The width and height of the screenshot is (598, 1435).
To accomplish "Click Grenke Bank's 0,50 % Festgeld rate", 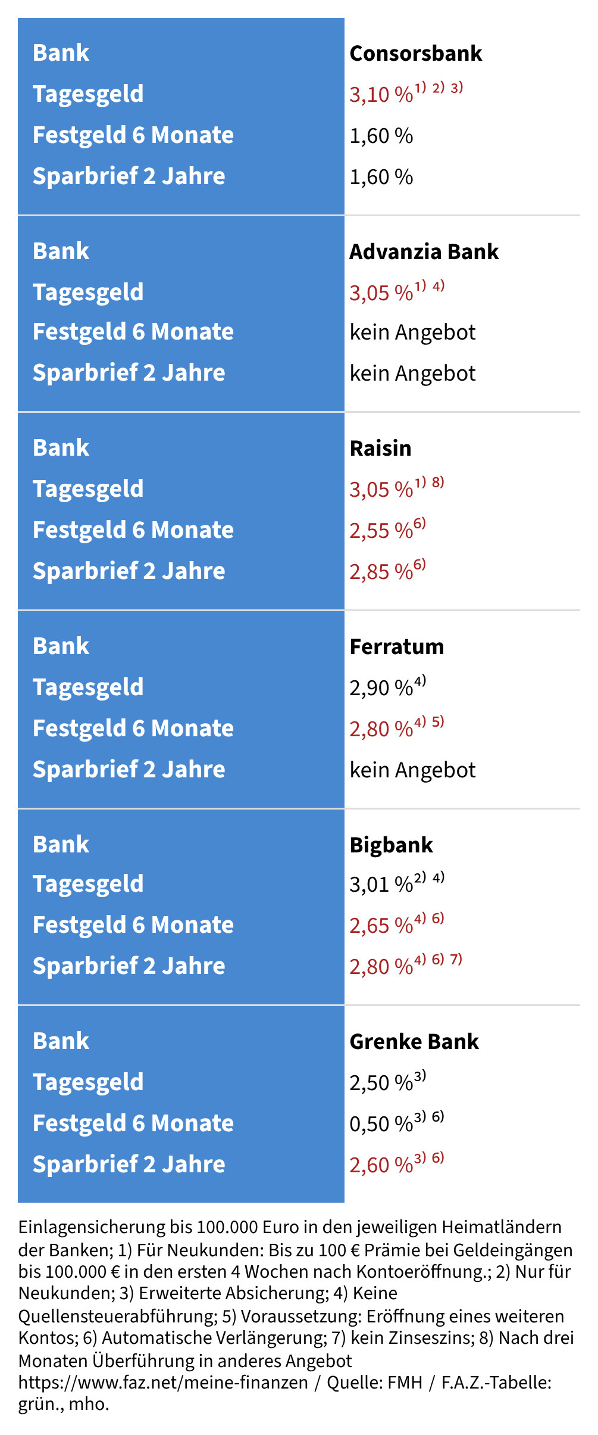I will (x=381, y=1124).
